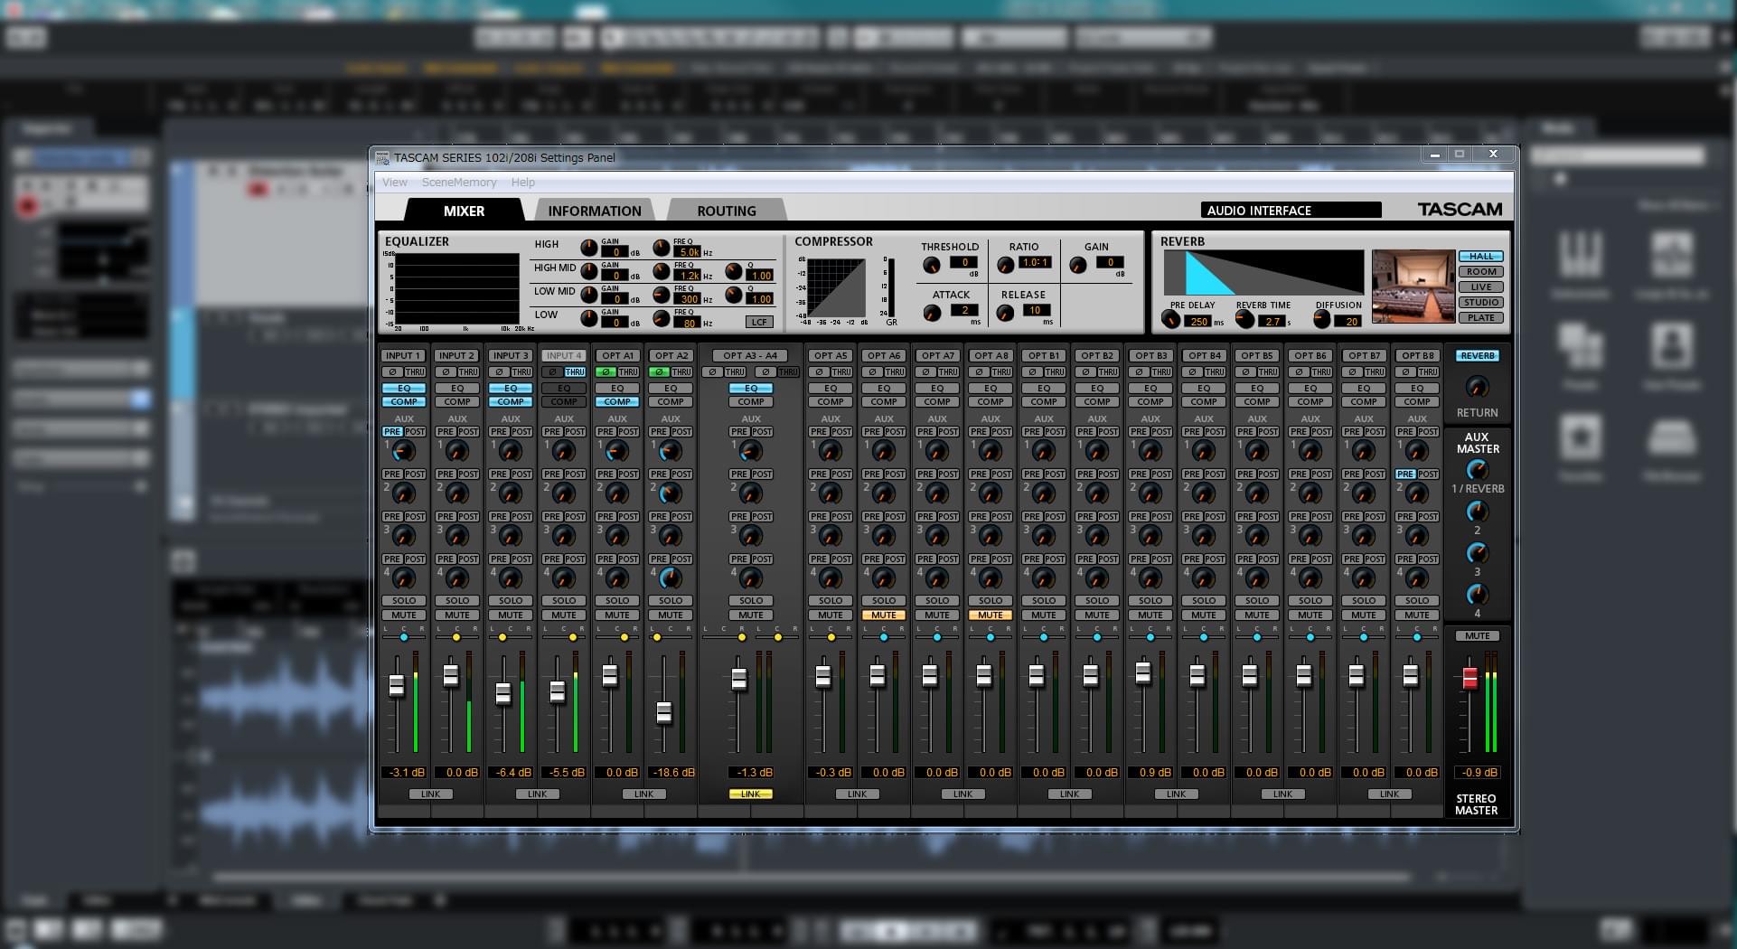Click the TASCAM icon in the title bar
Viewport: 1737px width, 949px height.
click(x=382, y=157)
